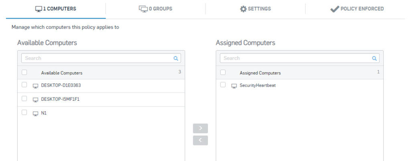This screenshot has width=411, height=161.
Task: Click the Assigned Computers search field
Action: [x=299, y=58]
